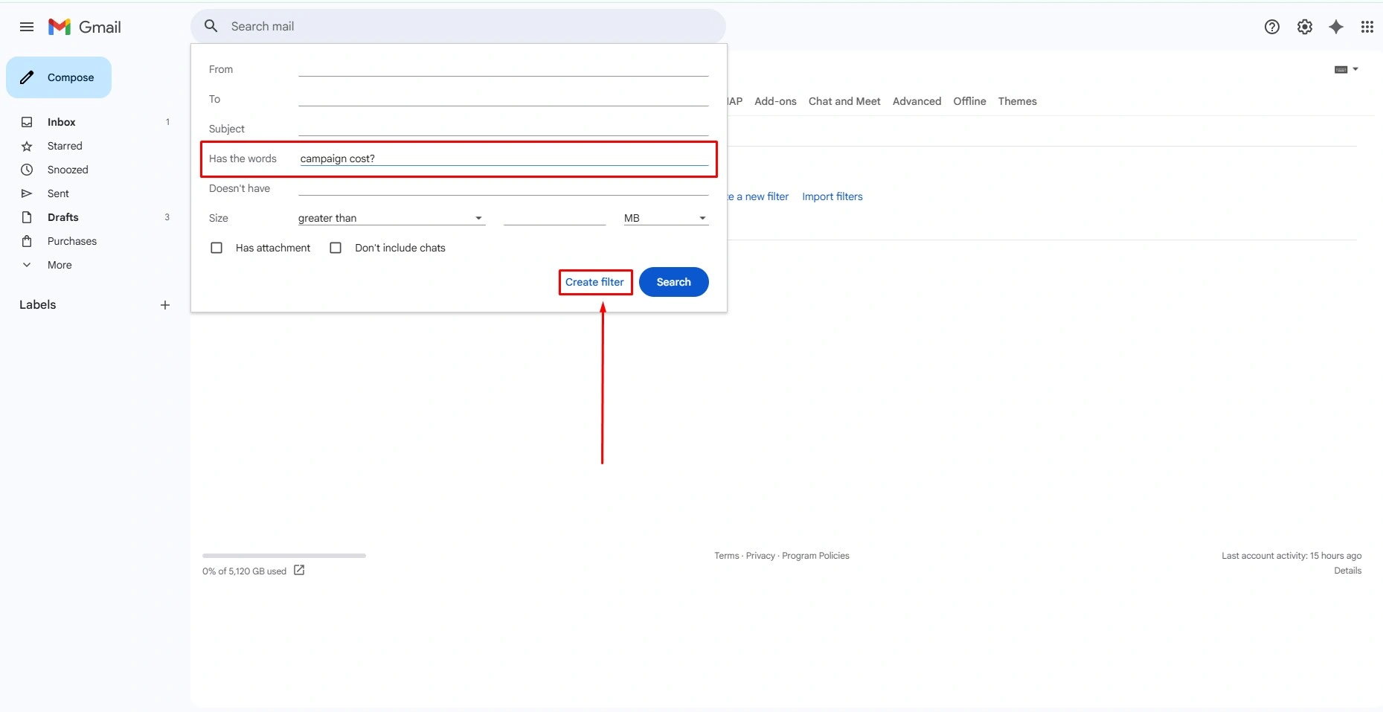Click the Subject input field

(x=503, y=128)
